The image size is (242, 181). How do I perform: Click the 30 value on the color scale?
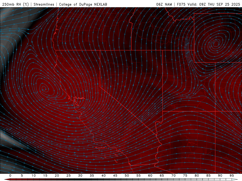80,176
